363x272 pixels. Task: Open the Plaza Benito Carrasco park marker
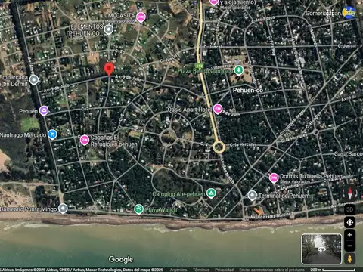238,71
